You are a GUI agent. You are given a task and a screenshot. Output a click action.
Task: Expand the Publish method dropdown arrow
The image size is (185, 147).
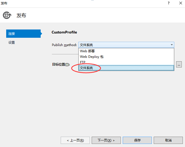pyautogui.click(x=172, y=45)
